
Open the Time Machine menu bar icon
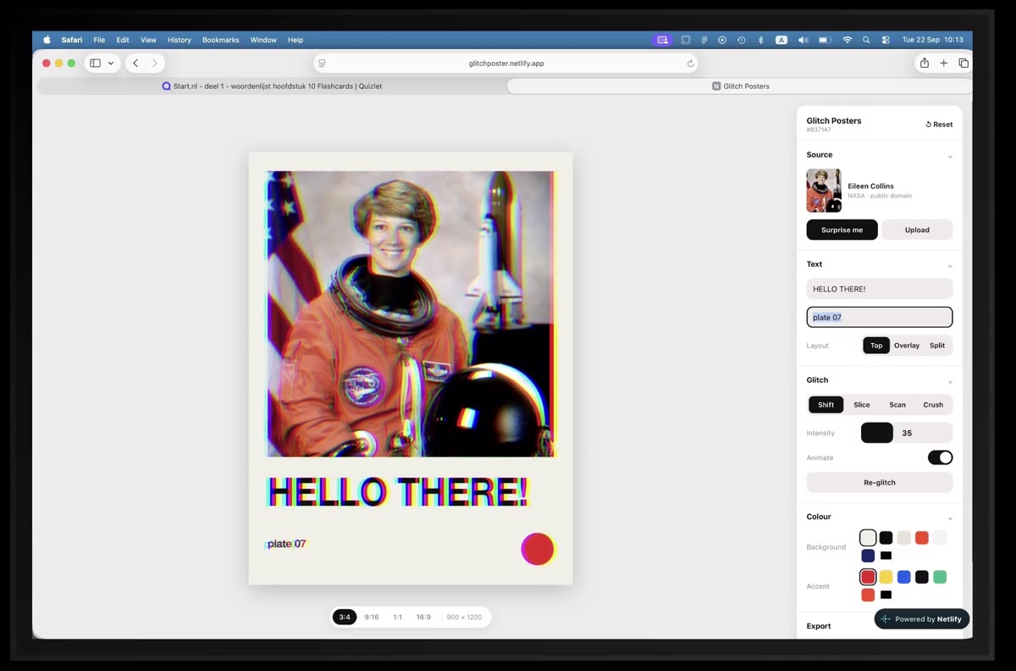[x=742, y=40]
